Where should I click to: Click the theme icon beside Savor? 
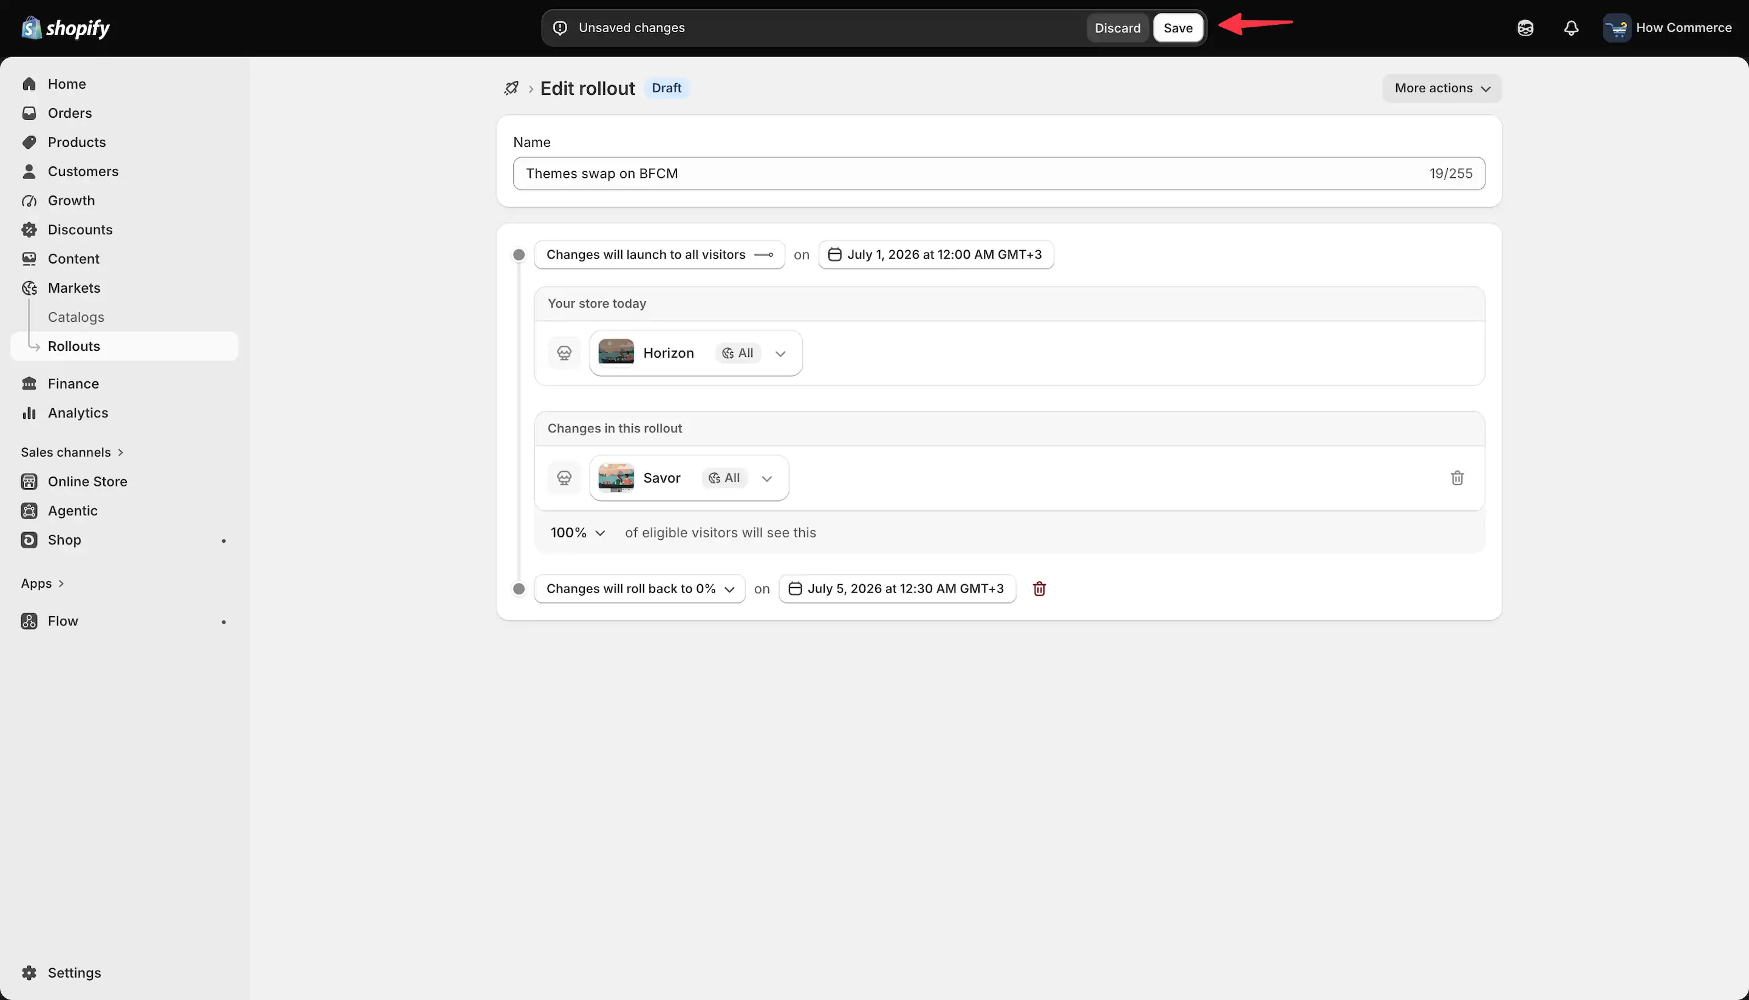coord(564,478)
